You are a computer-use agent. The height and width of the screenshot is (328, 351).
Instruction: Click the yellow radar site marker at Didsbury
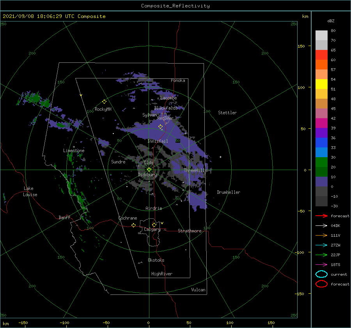(x=149, y=170)
